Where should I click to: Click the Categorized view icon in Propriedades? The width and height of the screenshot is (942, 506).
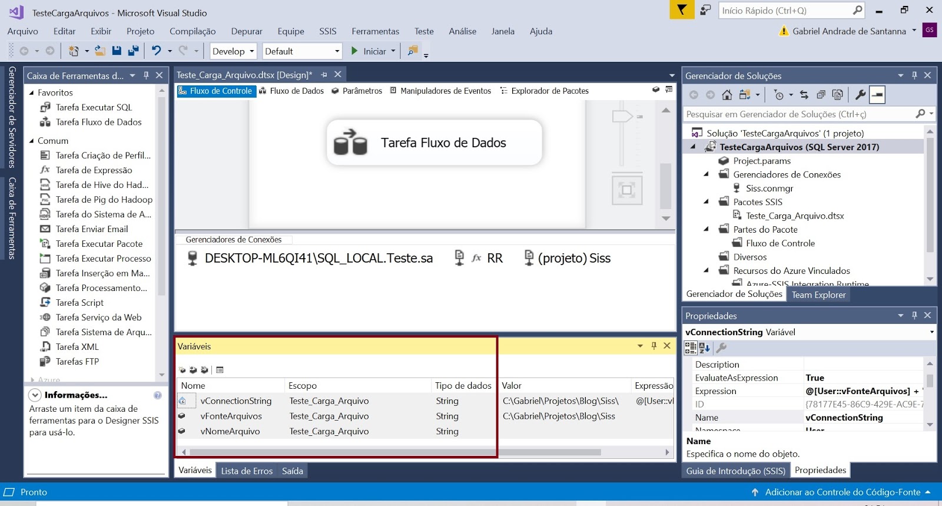tap(691, 348)
